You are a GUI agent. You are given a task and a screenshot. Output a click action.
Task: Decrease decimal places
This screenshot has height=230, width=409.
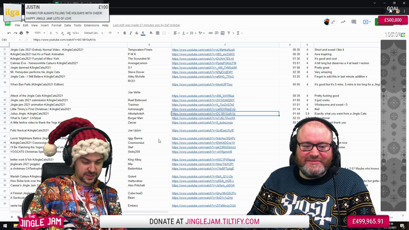pyautogui.click(x=63, y=33)
